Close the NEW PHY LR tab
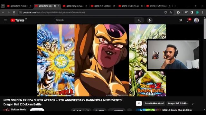Viewport: 206px width, 115px height. pyautogui.click(x=31, y=6)
